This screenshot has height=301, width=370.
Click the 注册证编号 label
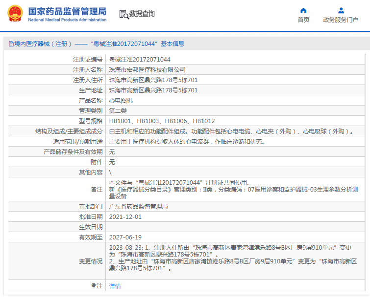click(x=88, y=60)
